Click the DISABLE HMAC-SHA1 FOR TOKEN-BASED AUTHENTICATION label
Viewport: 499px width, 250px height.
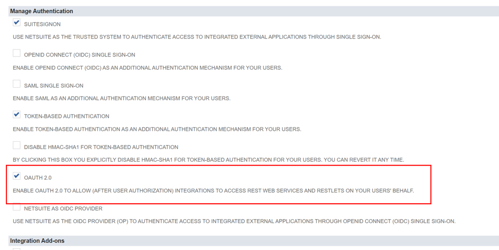tap(101, 147)
